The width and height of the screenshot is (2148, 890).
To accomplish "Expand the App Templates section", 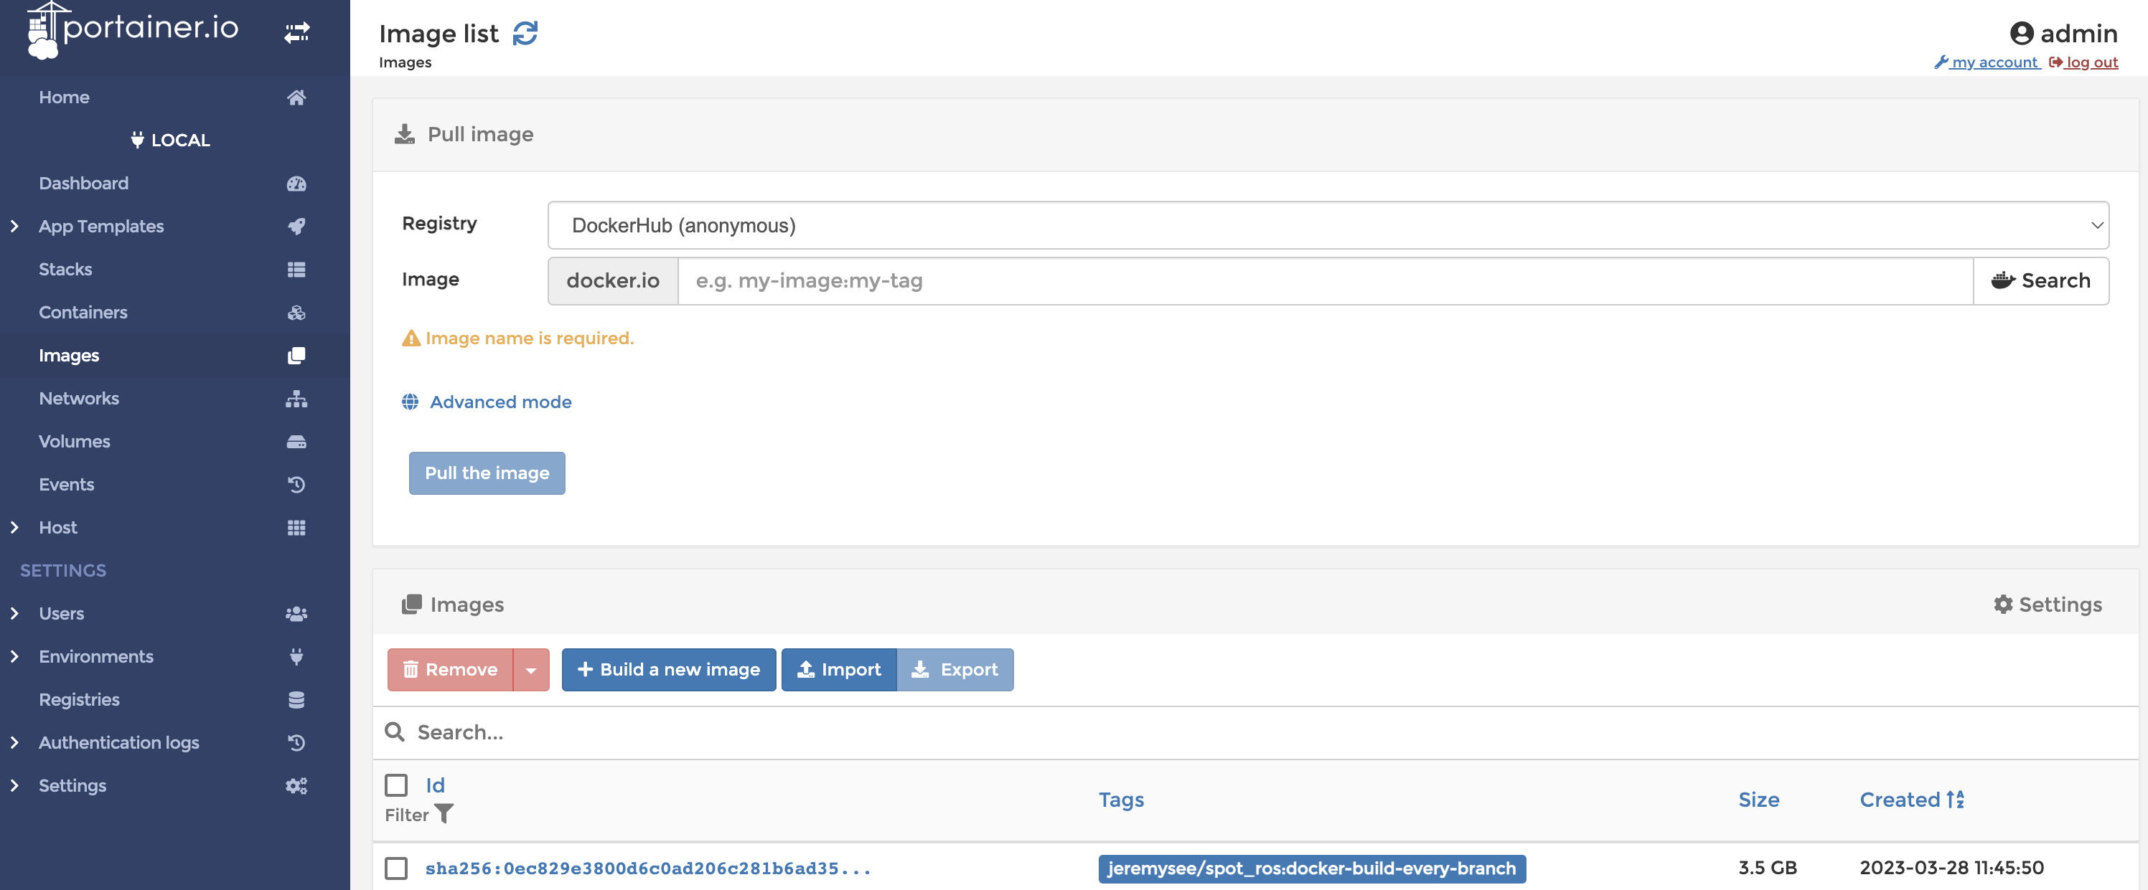I will [11, 224].
